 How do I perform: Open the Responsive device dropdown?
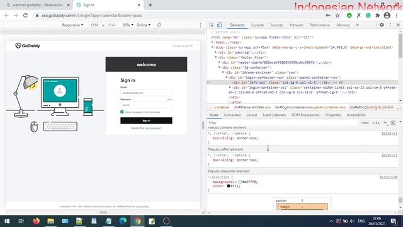(72, 25)
